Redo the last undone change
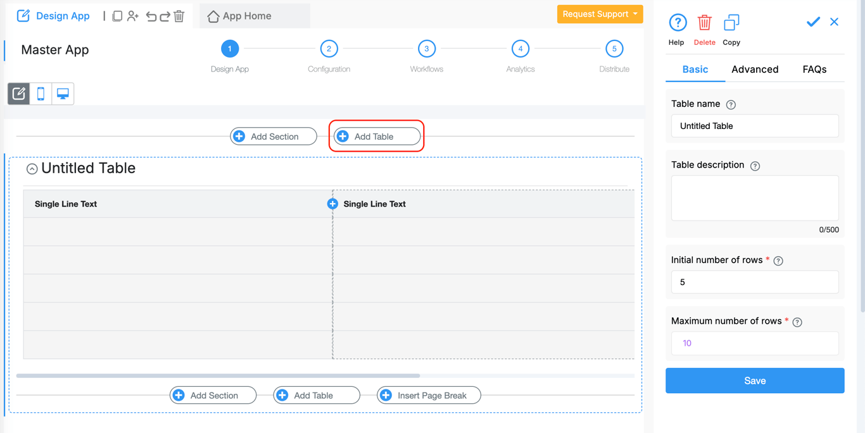865x433 pixels. (165, 16)
